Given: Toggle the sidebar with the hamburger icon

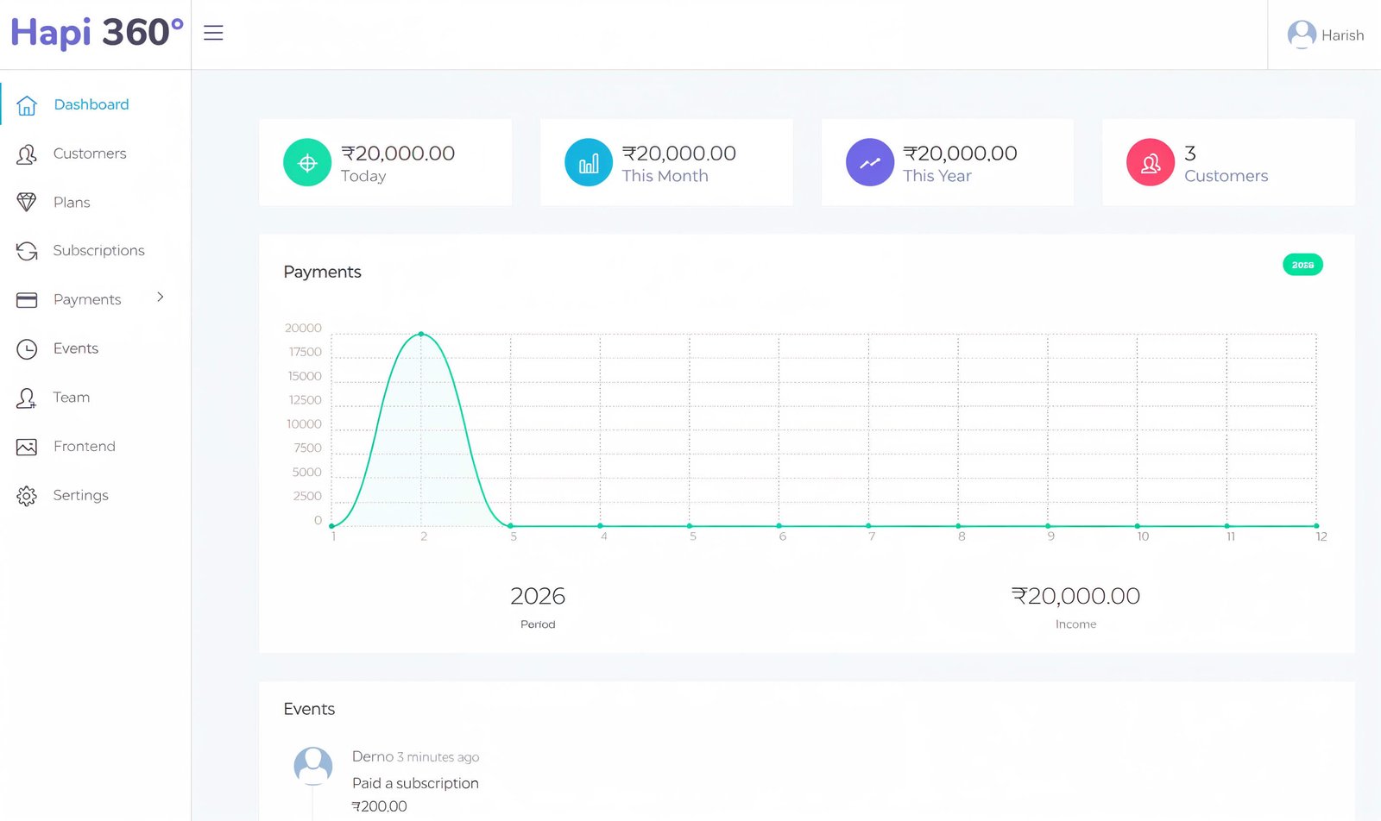Looking at the screenshot, I should tap(213, 32).
